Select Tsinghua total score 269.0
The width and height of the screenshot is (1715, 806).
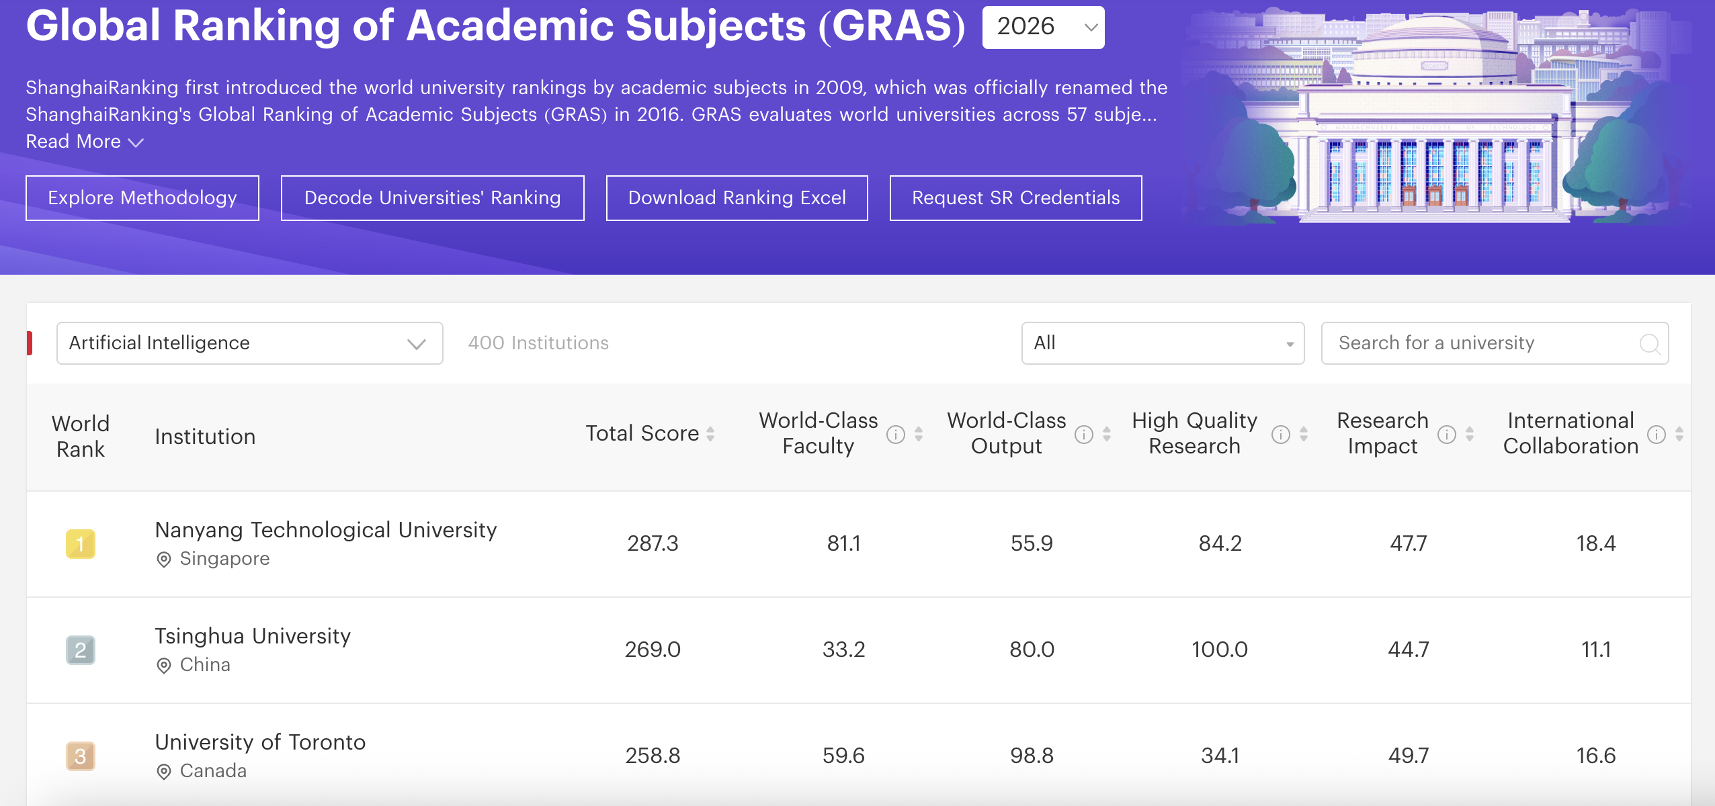coord(653,650)
